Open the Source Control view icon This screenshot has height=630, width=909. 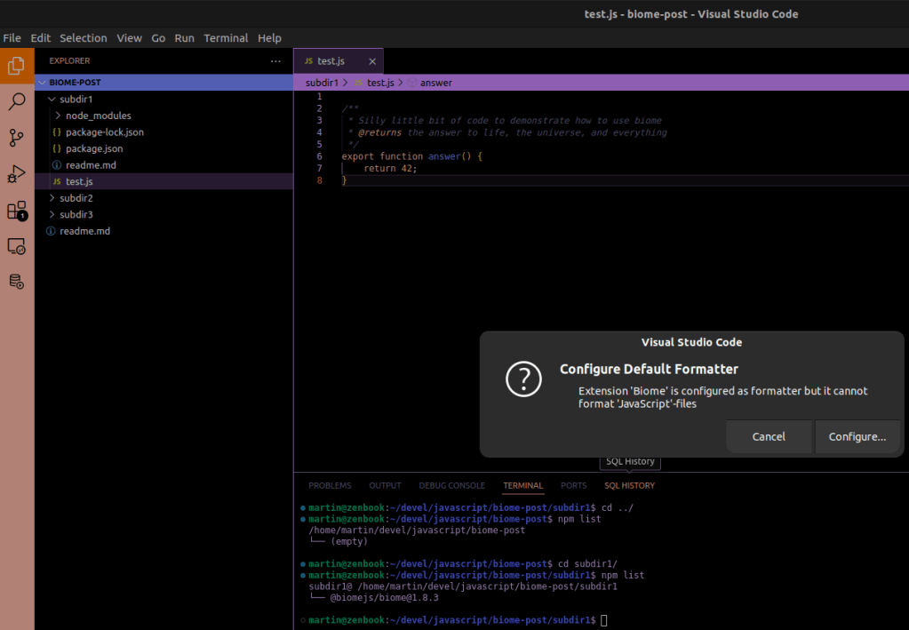point(16,138)
